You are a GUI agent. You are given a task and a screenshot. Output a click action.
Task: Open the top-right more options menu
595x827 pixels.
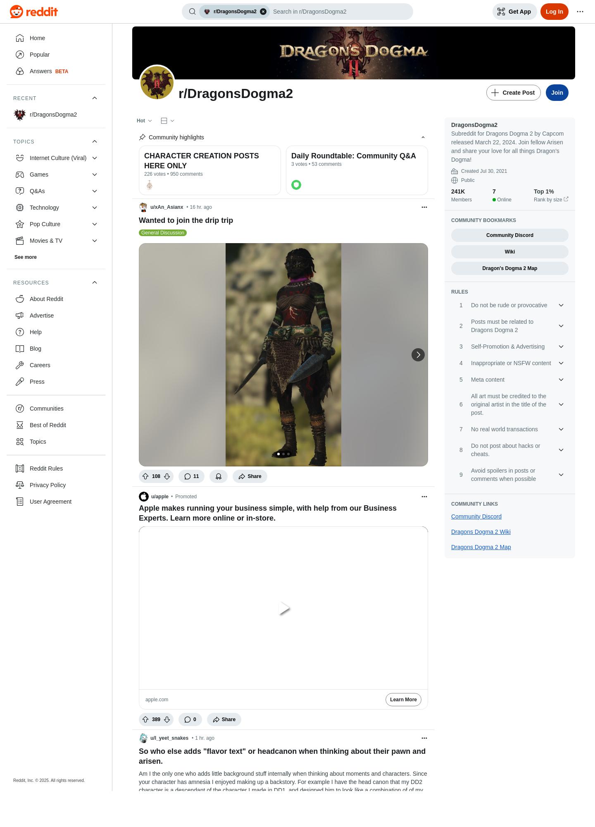pyautogui.click(x=580, y=12)
